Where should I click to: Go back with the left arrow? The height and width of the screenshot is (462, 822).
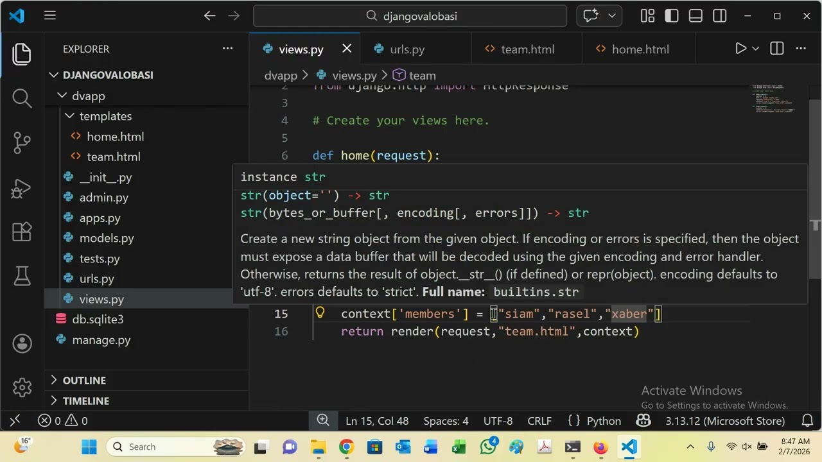click(209, 16)
